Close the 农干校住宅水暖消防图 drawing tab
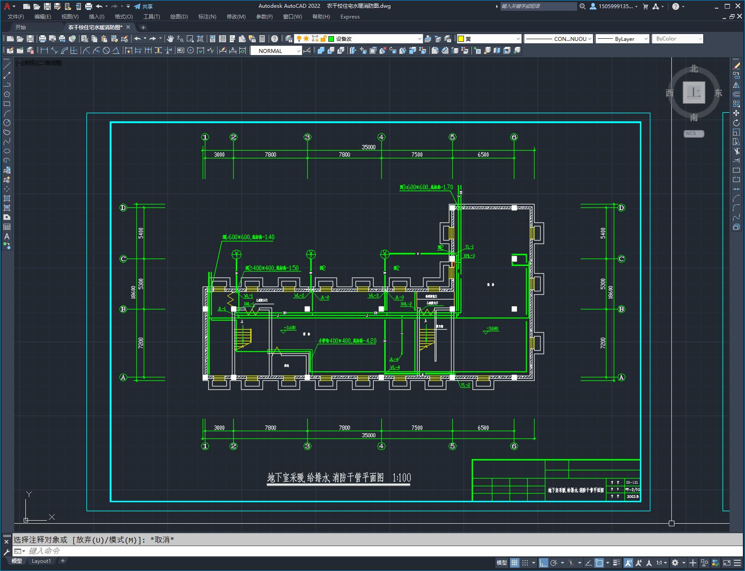Image resolution: width=745 pixels, height=571 pixels. [128, 27]
